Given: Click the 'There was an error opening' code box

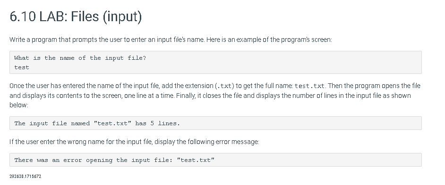Looking at the screenshot, I should coord(215,160).
